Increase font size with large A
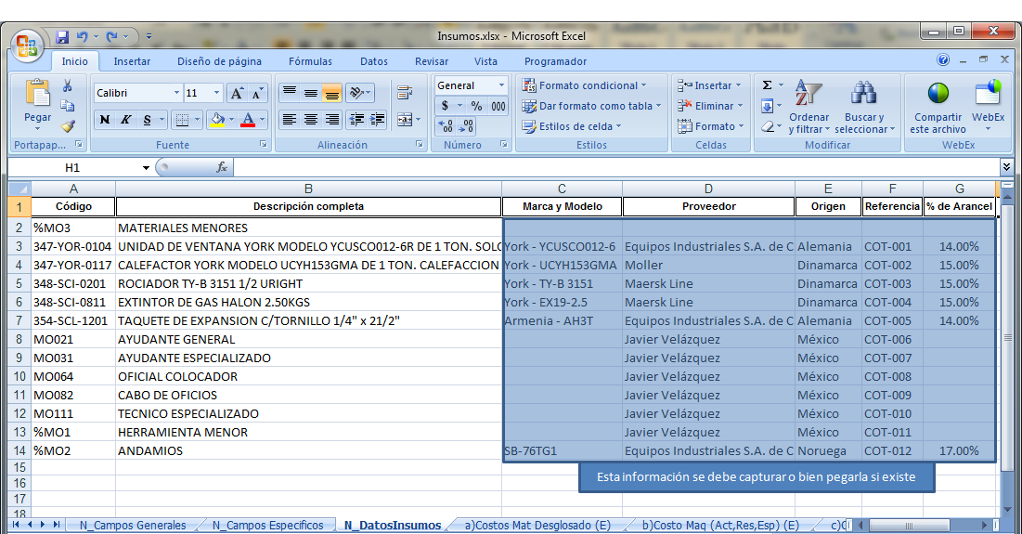Screen dimensions: 1022x534 click(238, 93)
